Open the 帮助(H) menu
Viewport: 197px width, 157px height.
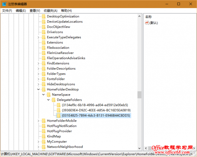[x=66, y=11]
